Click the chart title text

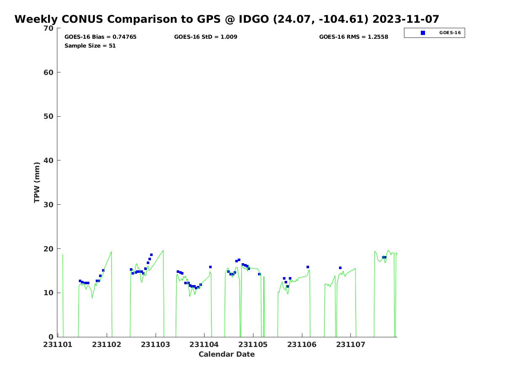(x=227, y=19)
